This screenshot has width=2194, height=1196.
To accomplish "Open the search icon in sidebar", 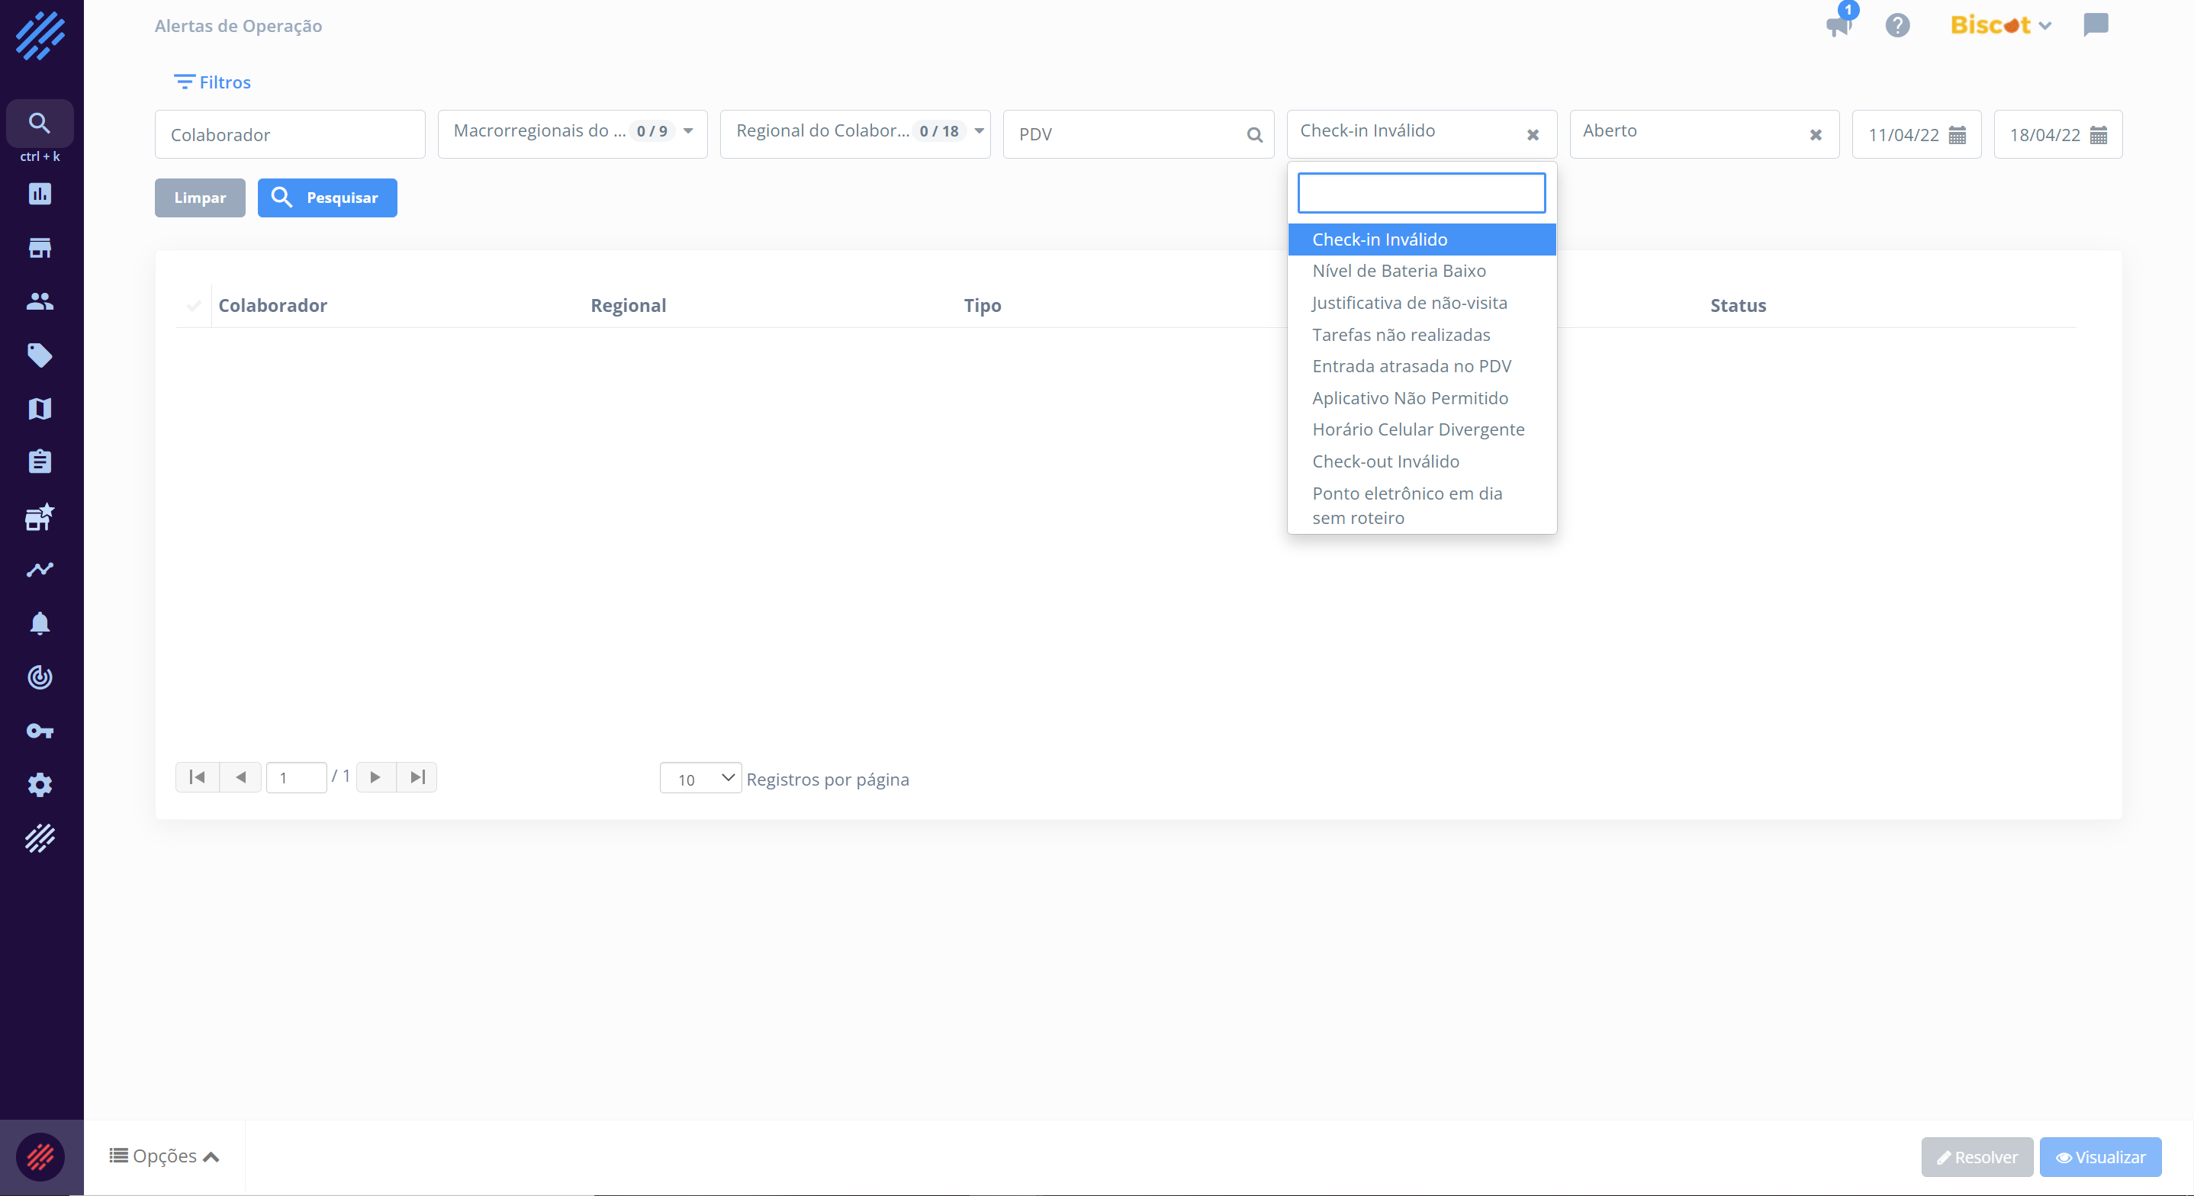I will pos(39,123).
